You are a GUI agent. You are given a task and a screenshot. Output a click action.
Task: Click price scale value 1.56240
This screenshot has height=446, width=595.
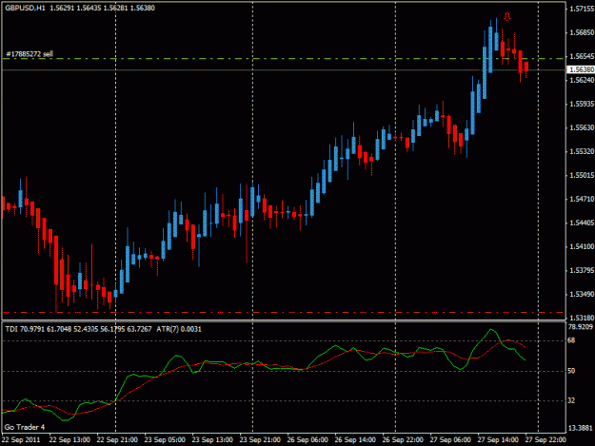click(582, 80)
